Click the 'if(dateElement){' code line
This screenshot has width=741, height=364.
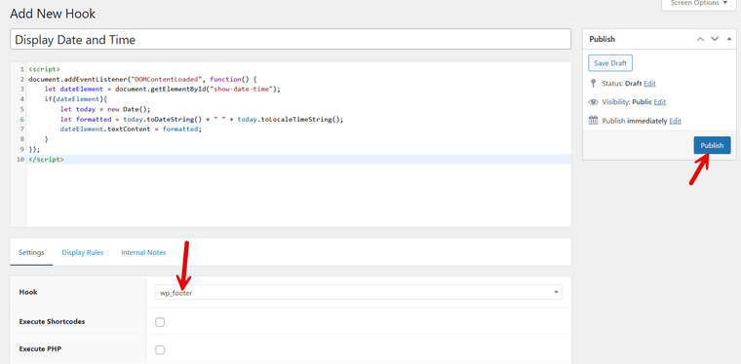77,99
